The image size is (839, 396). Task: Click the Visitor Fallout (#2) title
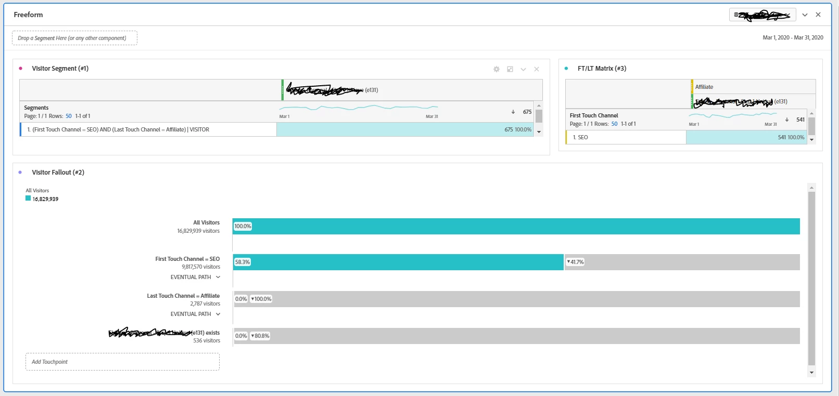tap(58, 173)
